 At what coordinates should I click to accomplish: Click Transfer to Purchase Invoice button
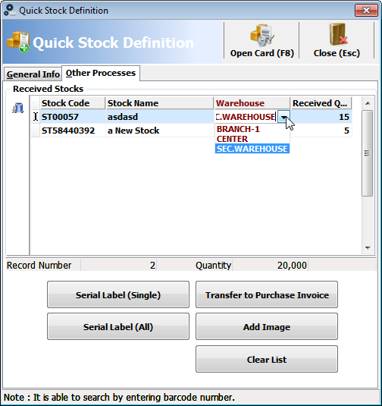(267, 294)
